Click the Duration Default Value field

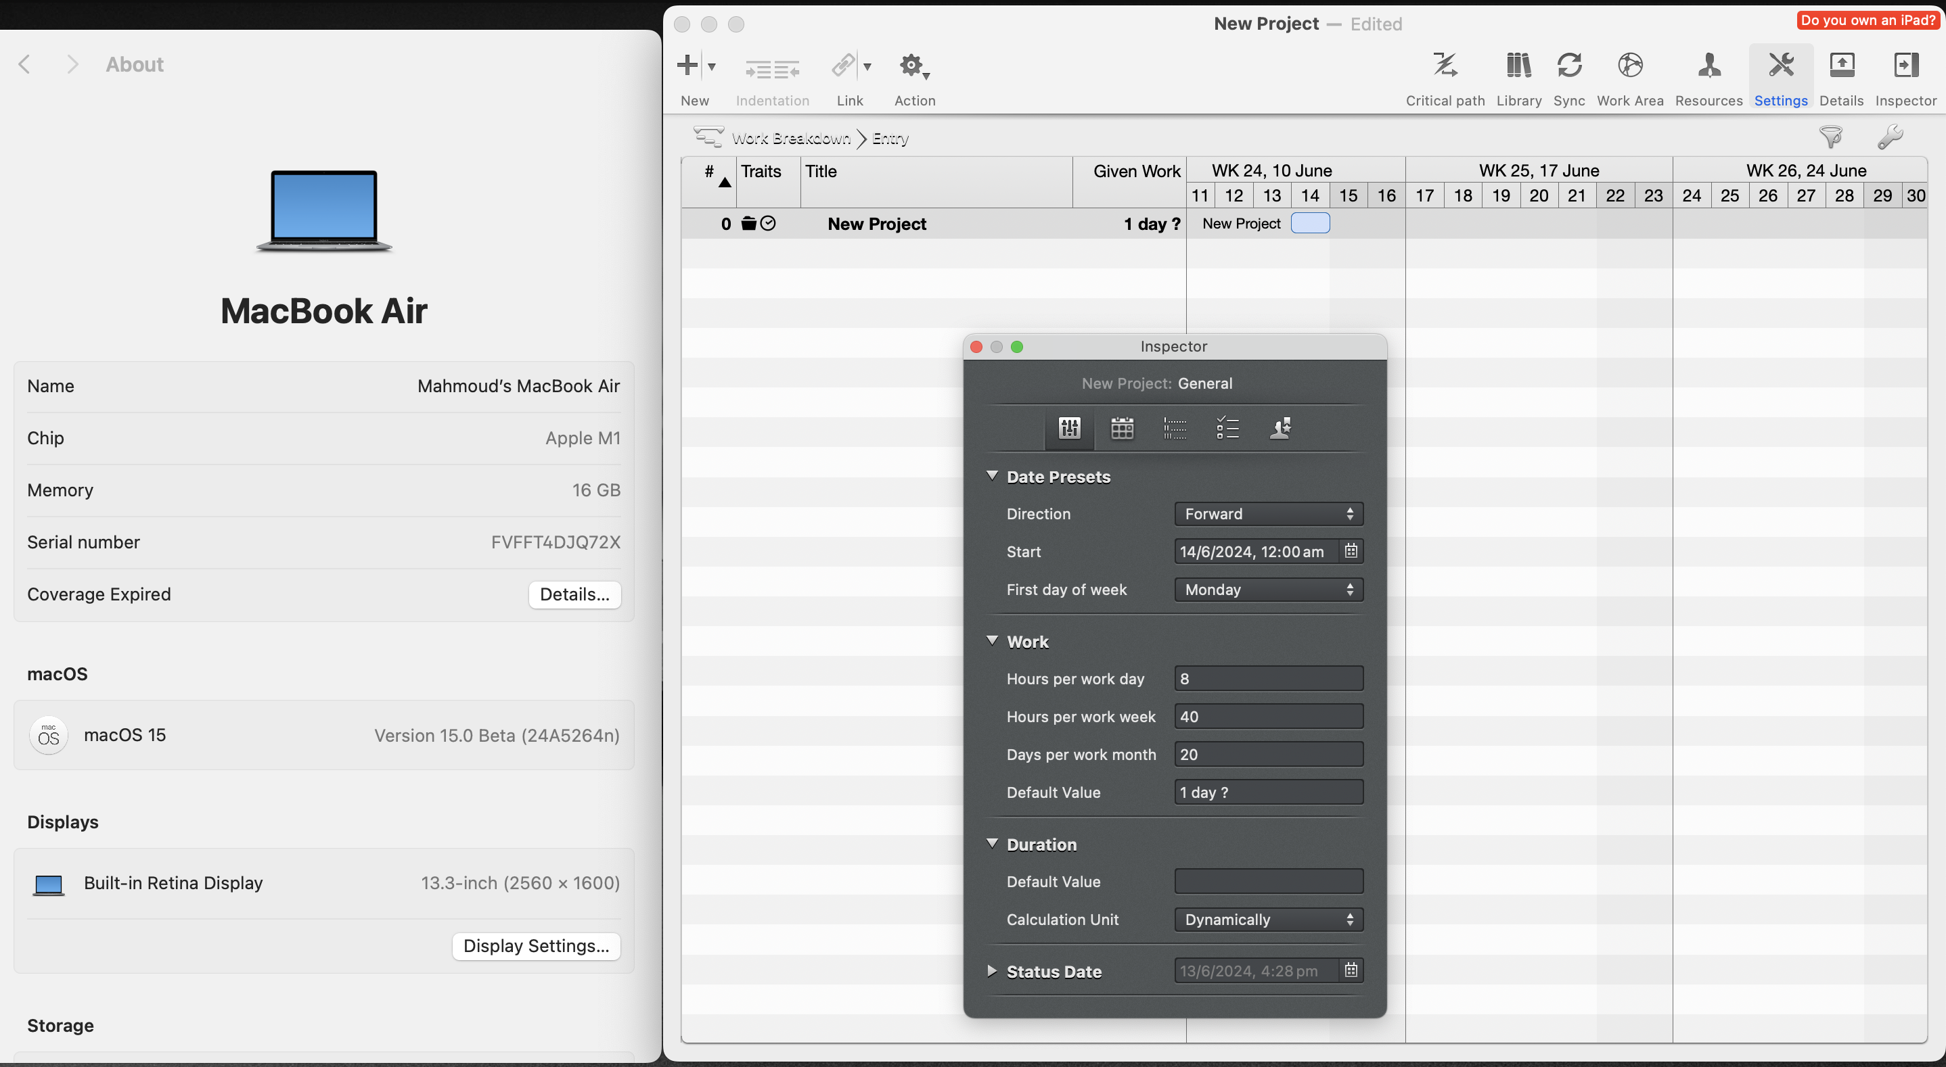pyautogui.click(x=1269, y=881)
